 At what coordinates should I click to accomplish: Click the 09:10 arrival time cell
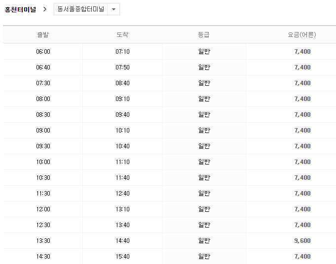(x=122, y=99)
